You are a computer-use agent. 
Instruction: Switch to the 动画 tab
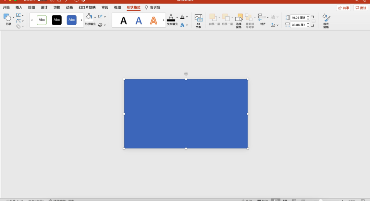click(69, 8)
